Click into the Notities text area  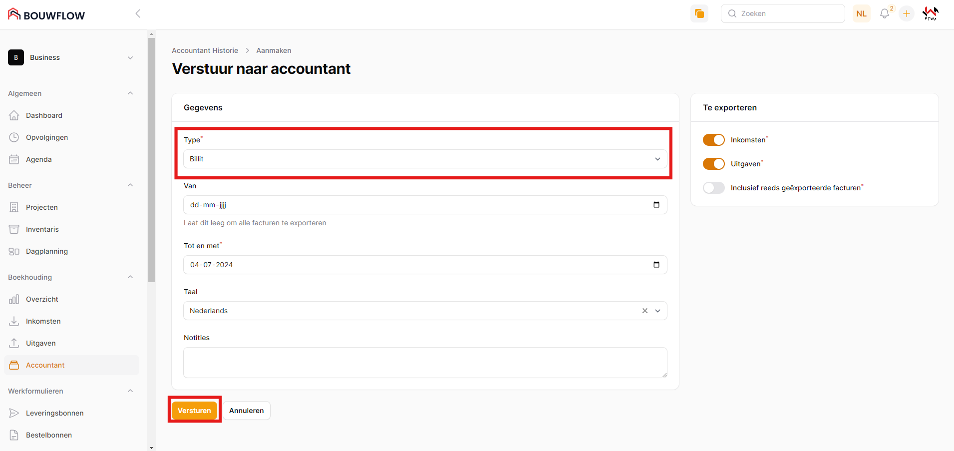click(424, 363)
